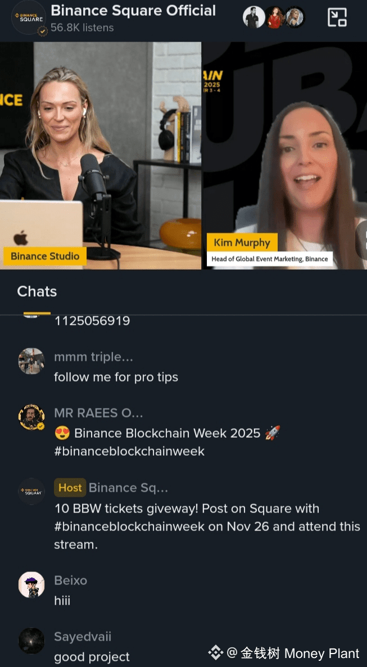The width and height of the screenshot is (367, 667).
Task: Open #binanceblockchainweek hashtag in MR RAEES message
Action: (x=129, y=451)
